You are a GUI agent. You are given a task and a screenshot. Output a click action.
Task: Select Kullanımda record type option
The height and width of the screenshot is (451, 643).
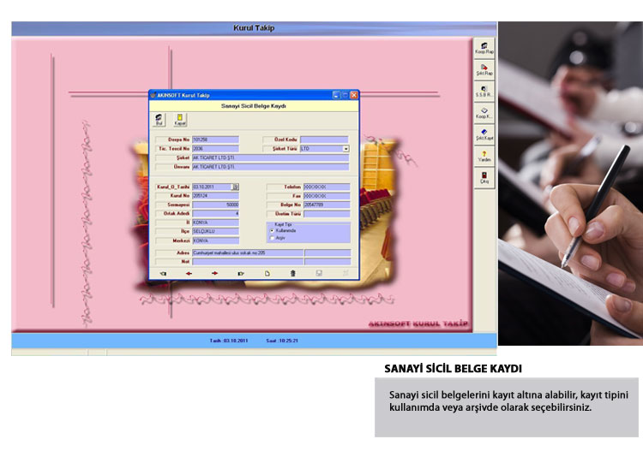tap(273, 230)
